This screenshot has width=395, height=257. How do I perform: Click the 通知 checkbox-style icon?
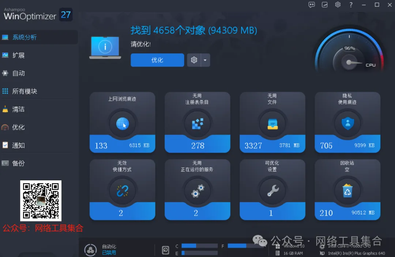click(x=5, y=145)
